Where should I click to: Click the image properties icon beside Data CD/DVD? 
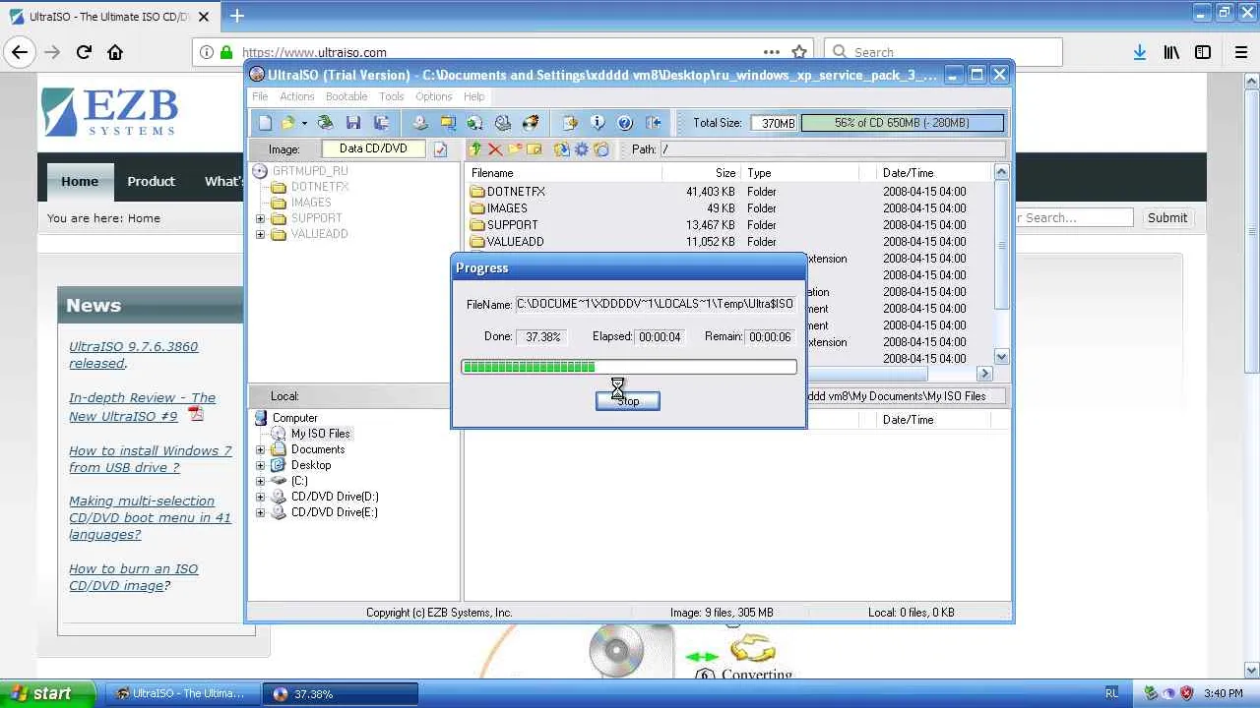440,149
